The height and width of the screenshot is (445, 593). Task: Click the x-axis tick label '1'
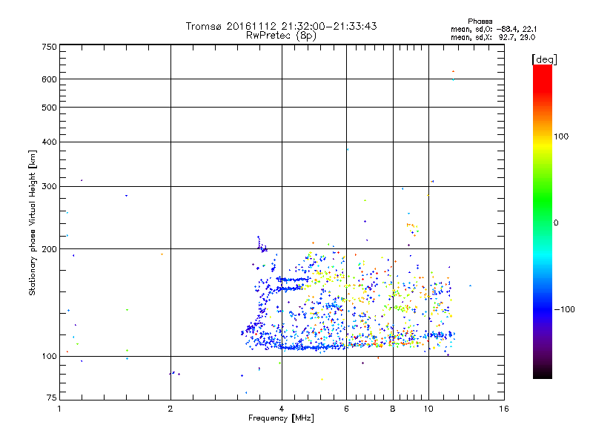(59, 409)
